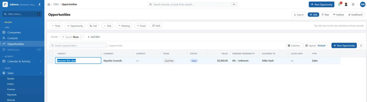The width and height of the screenshot is (367, 102).
Task: Click the global Search records field
Action: 193,4
